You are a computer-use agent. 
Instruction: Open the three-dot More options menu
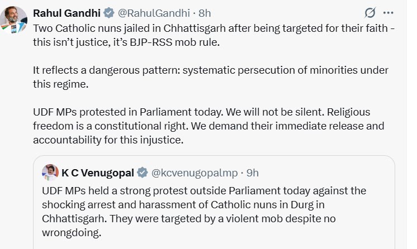point(395,13)
